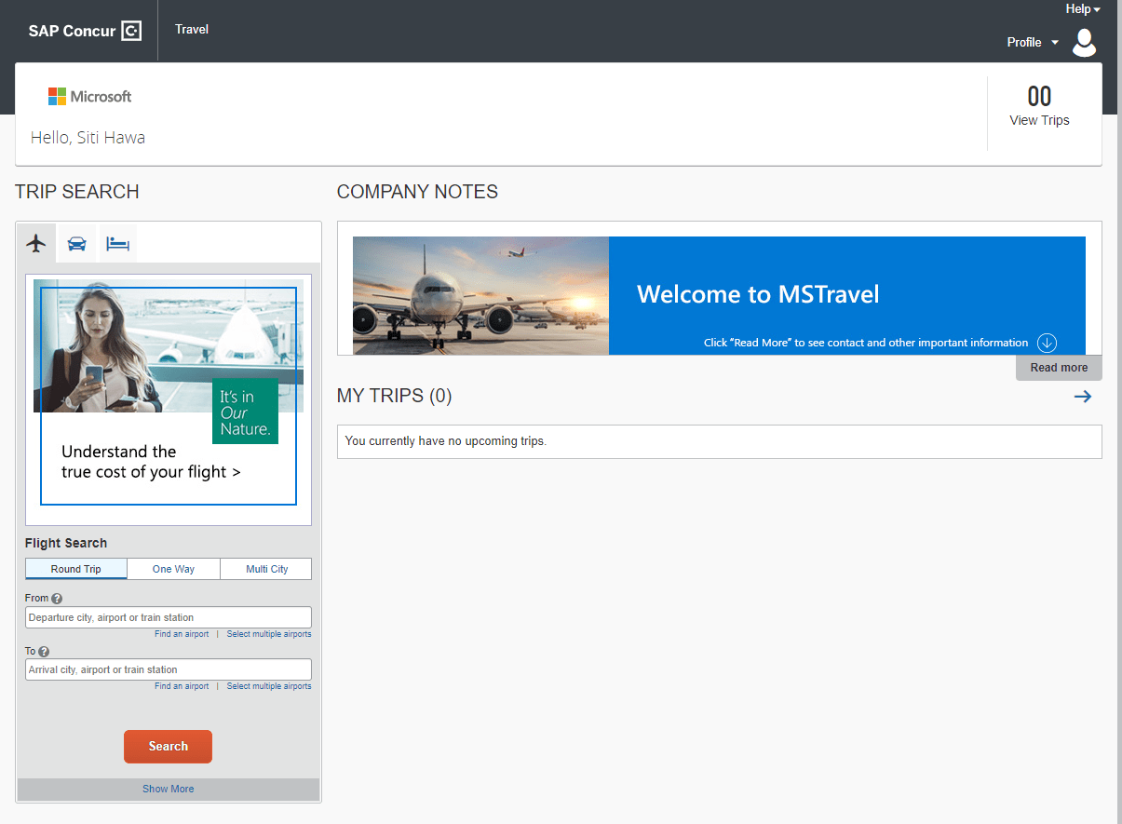Click Find an airport under From
The image size is (1122, 824).
click(x=182, y=634)
